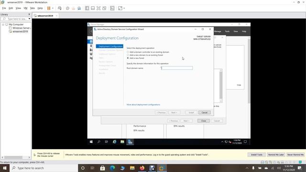Click host taskbar search box
The height and width of the screenshot is (172, 306).
44,168
